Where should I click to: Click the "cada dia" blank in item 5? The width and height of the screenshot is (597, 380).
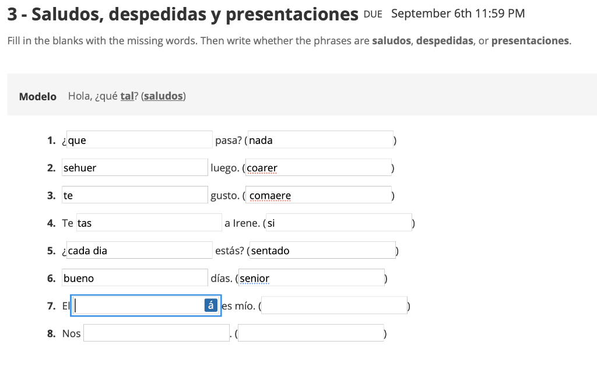point(139,250)
